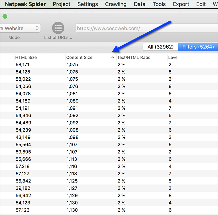218x215 pixels.
Task: Open the Export menu
Action: (181, 4)
